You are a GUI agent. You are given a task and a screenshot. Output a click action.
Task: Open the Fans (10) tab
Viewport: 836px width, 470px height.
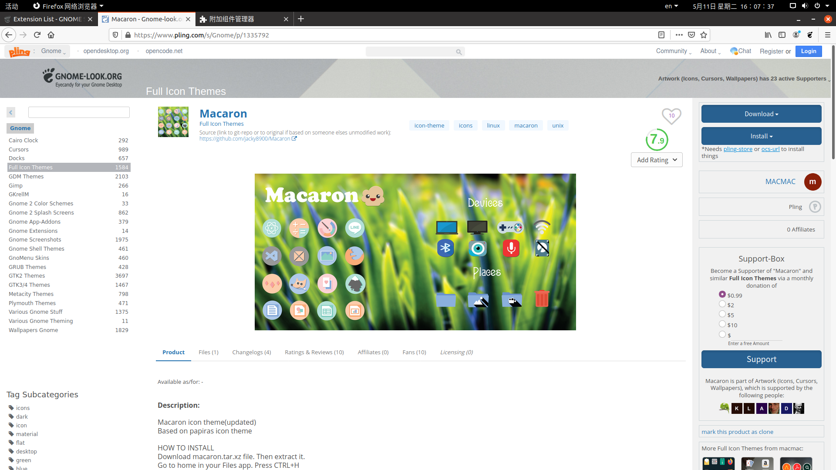click(415, 352)
